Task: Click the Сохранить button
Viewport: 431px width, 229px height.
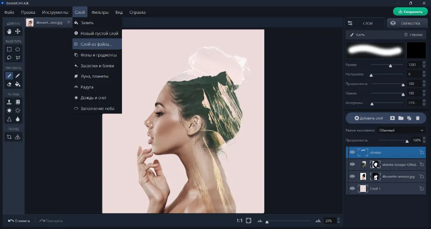Action: (x=410, y=12)
